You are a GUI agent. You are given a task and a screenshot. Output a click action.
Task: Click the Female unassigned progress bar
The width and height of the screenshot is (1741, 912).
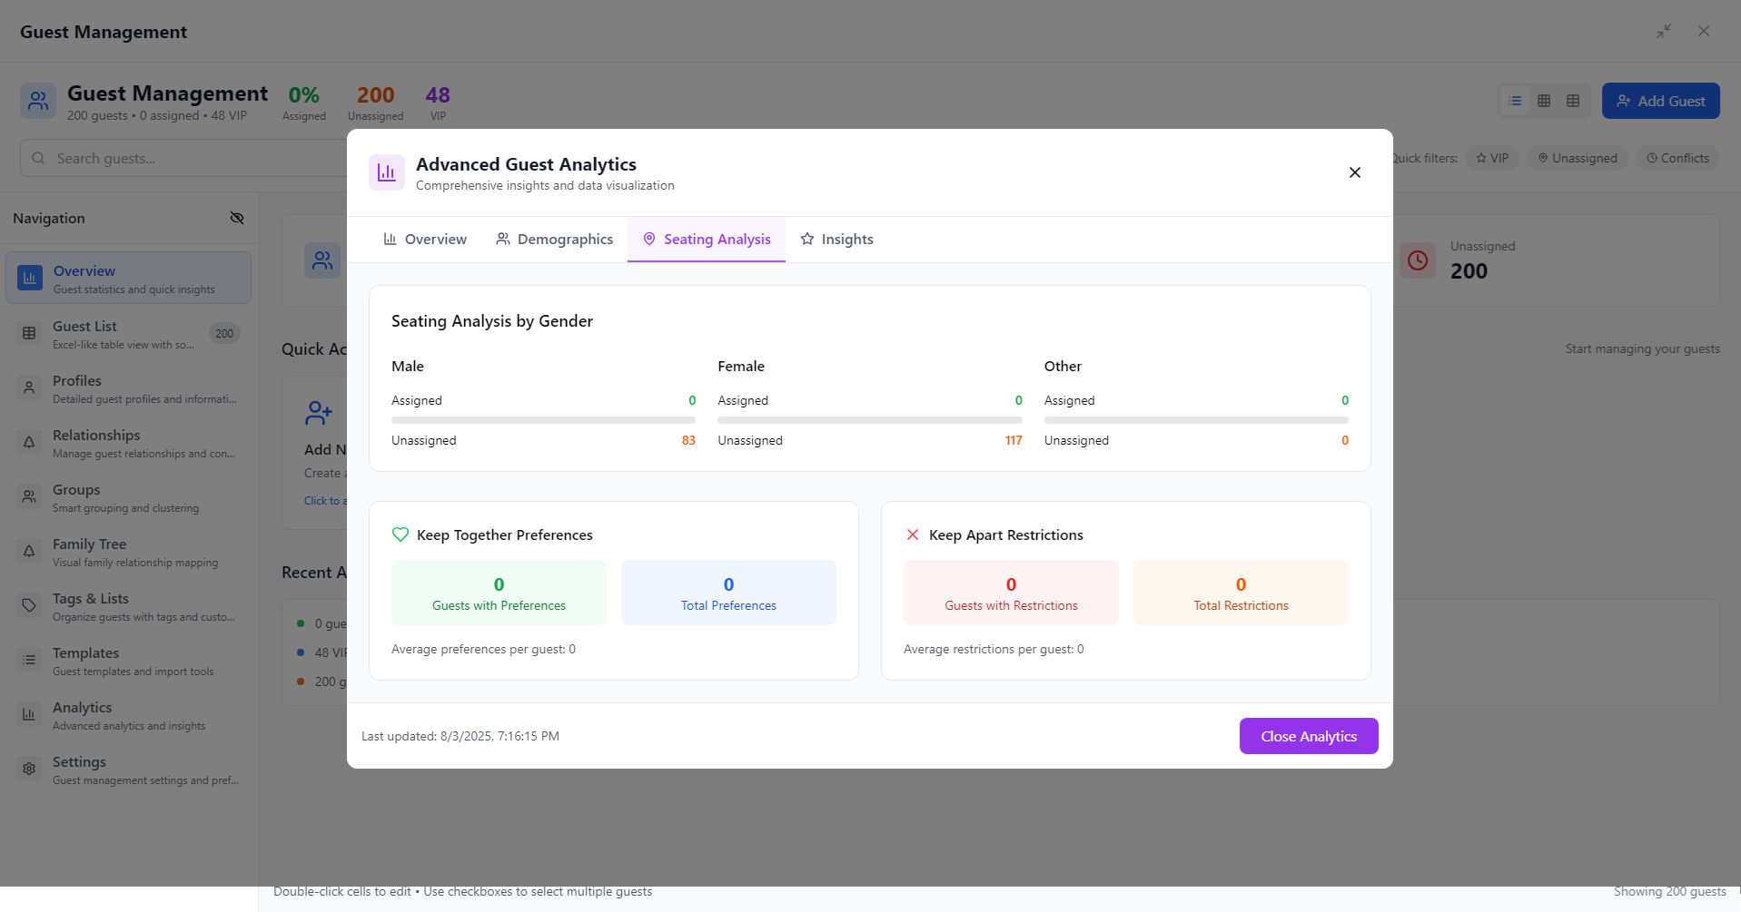[x=869, y=420]
